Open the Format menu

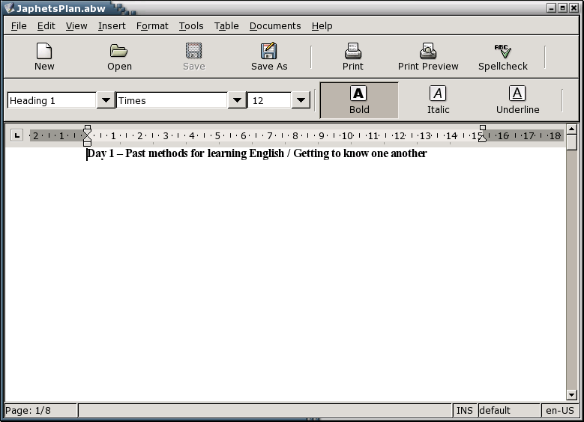click(152, 25)
